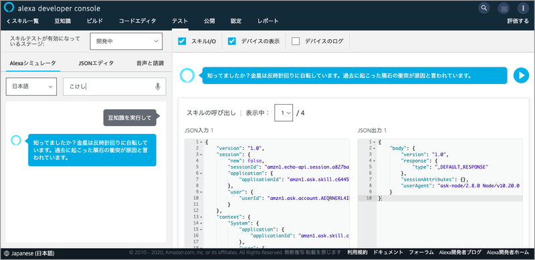The height and width of the screenshot is (260, 535).
Task: Select the テスト tab
Action: click(x=180, y=21)
